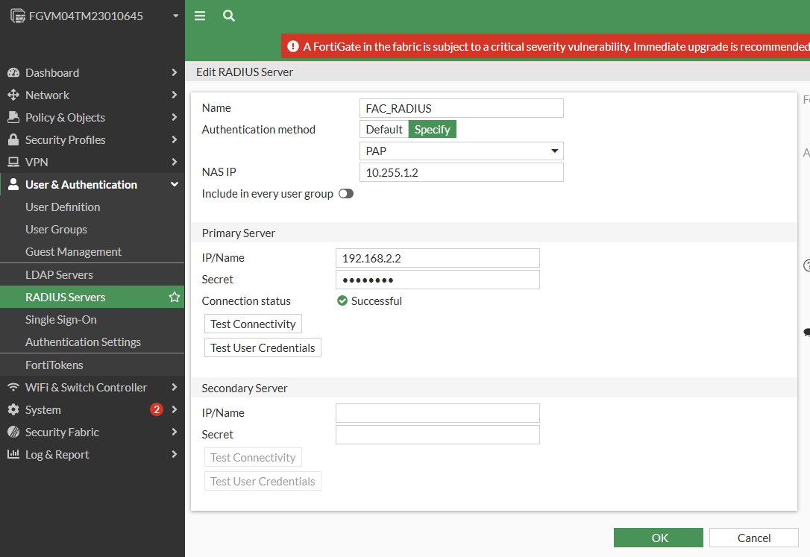This screenshot has width=810, height=557.
Task: Collapse the User & Authentication menu
Action: pos(175,185)
